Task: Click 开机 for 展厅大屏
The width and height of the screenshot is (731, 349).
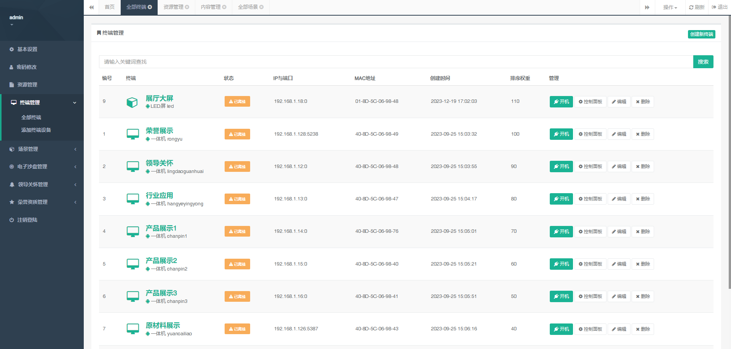Action: point(561,102)
